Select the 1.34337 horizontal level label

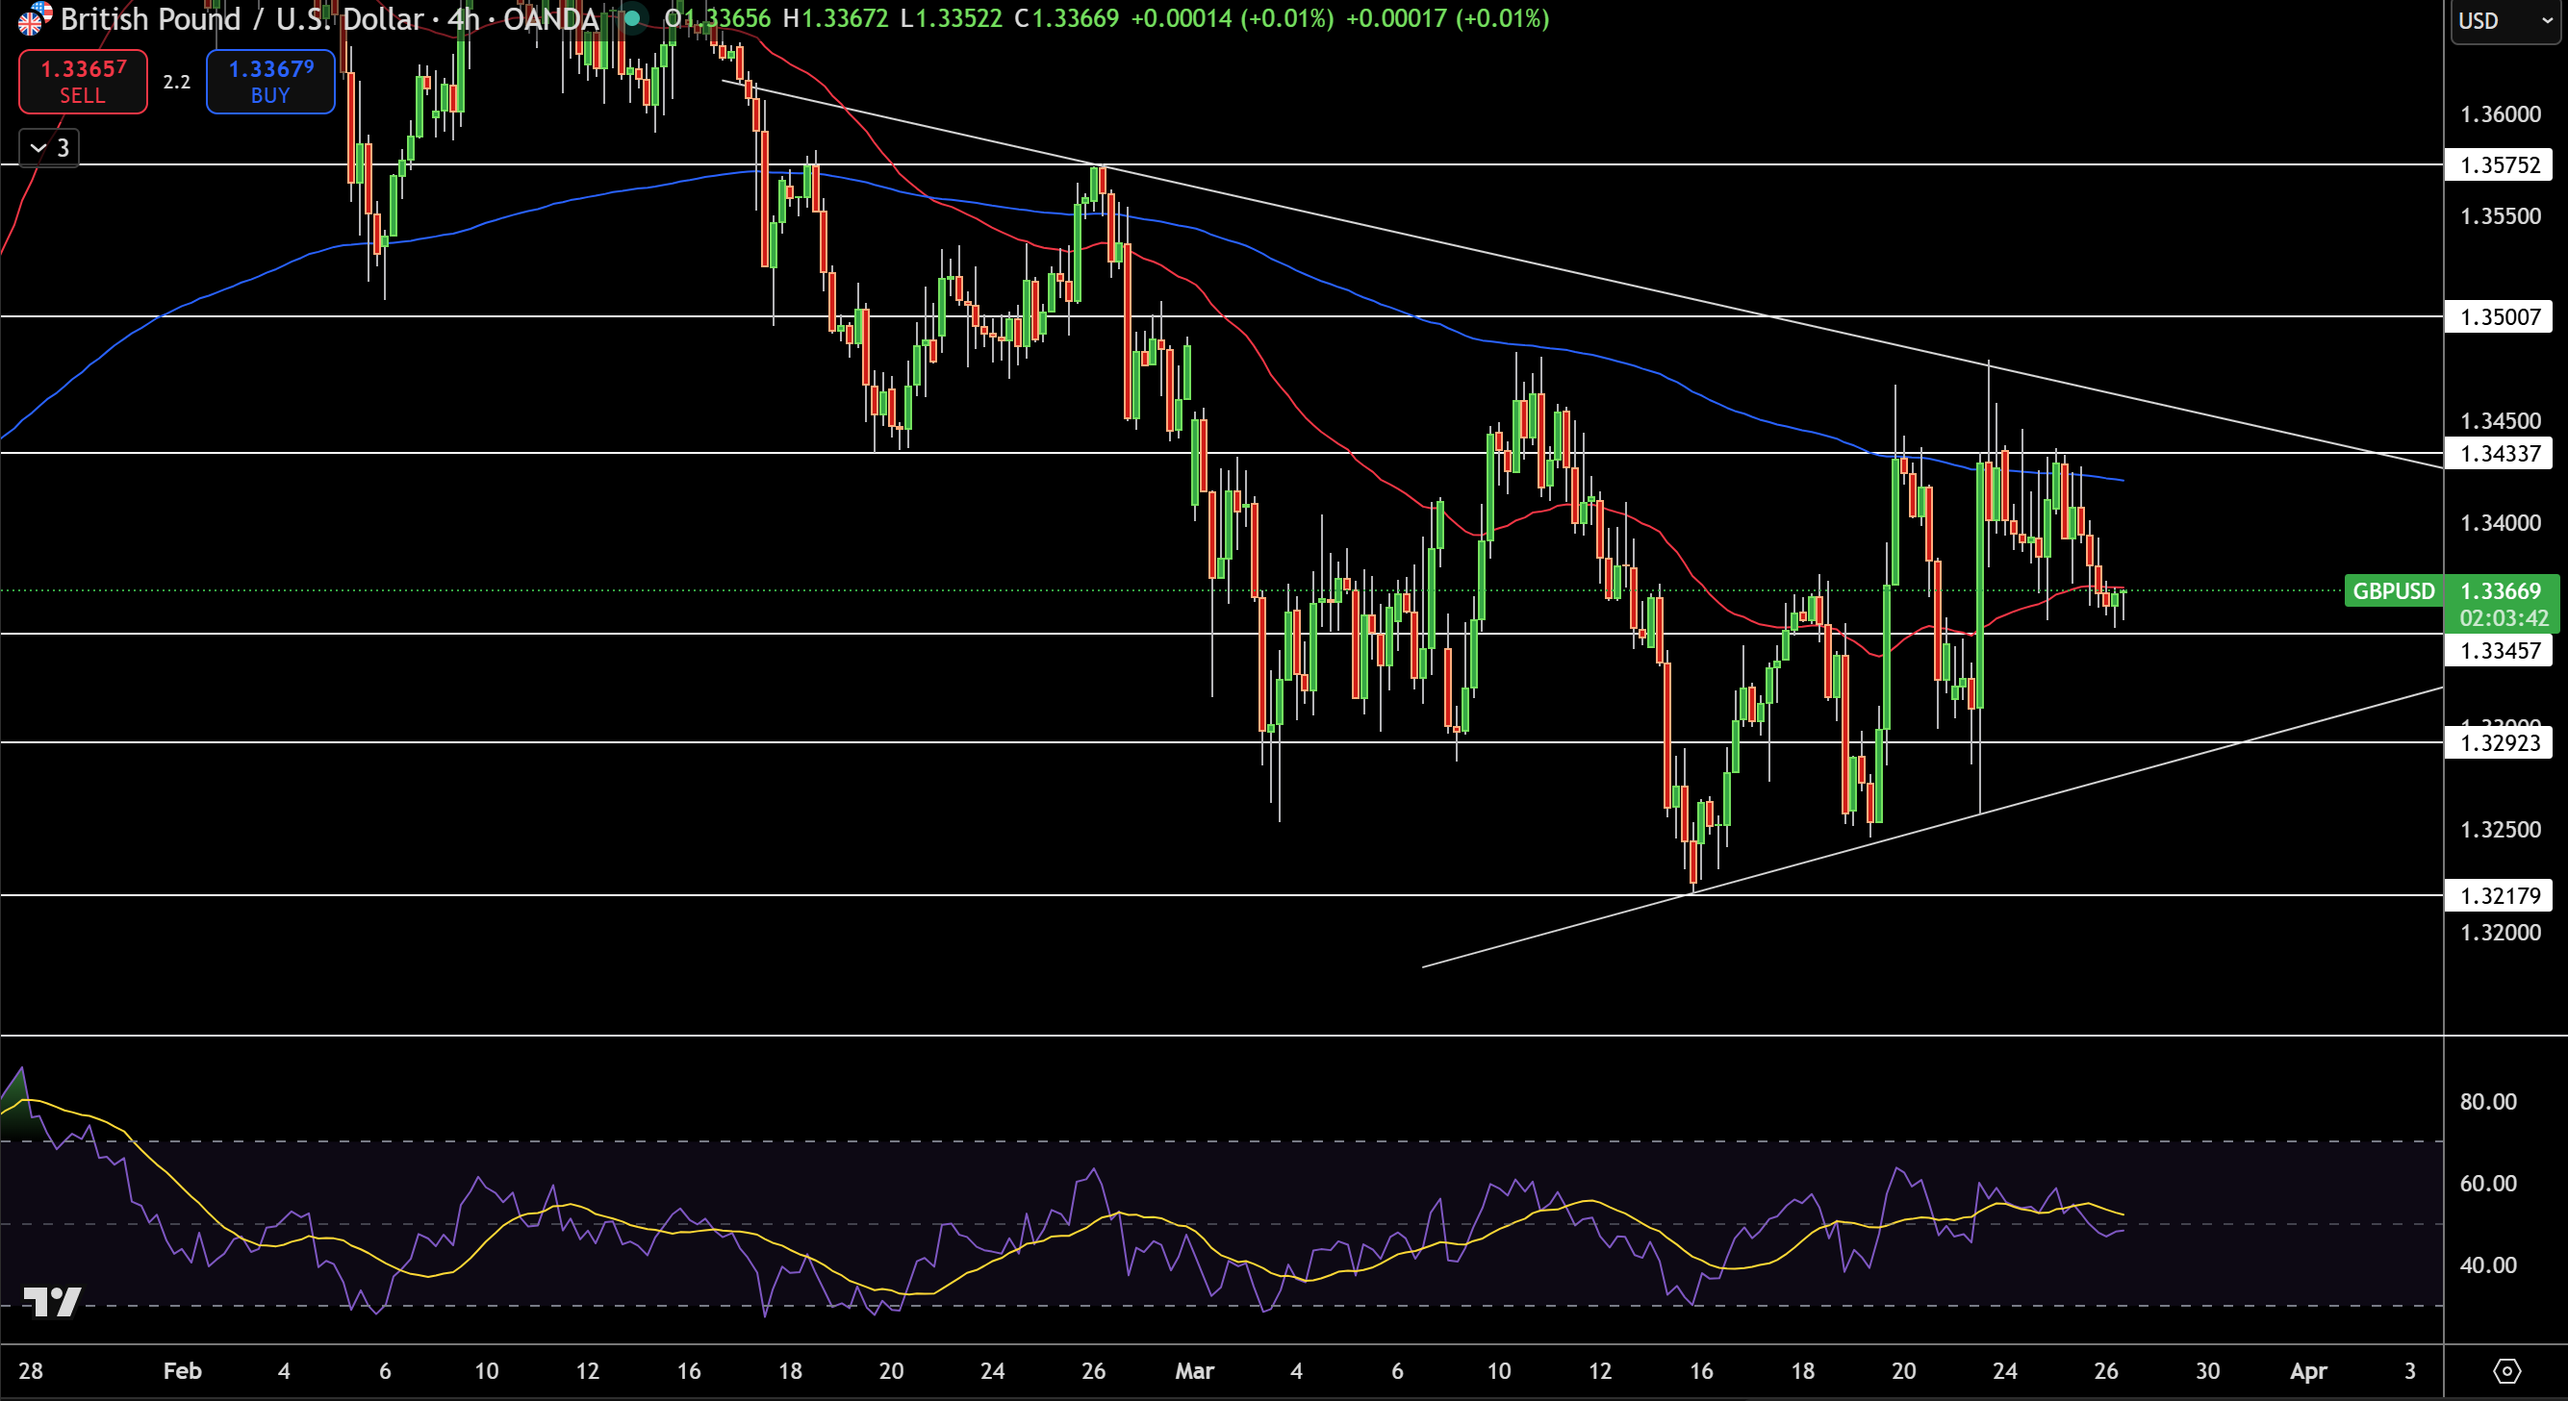click(x=2498, y=454)
